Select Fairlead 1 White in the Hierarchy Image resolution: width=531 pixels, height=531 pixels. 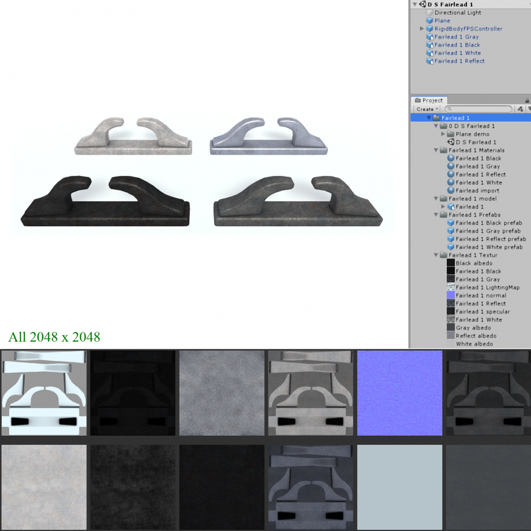tap(457, 53)
